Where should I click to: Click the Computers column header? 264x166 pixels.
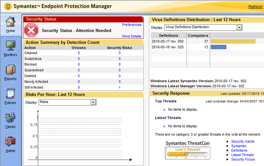click(x=198, y=36)
